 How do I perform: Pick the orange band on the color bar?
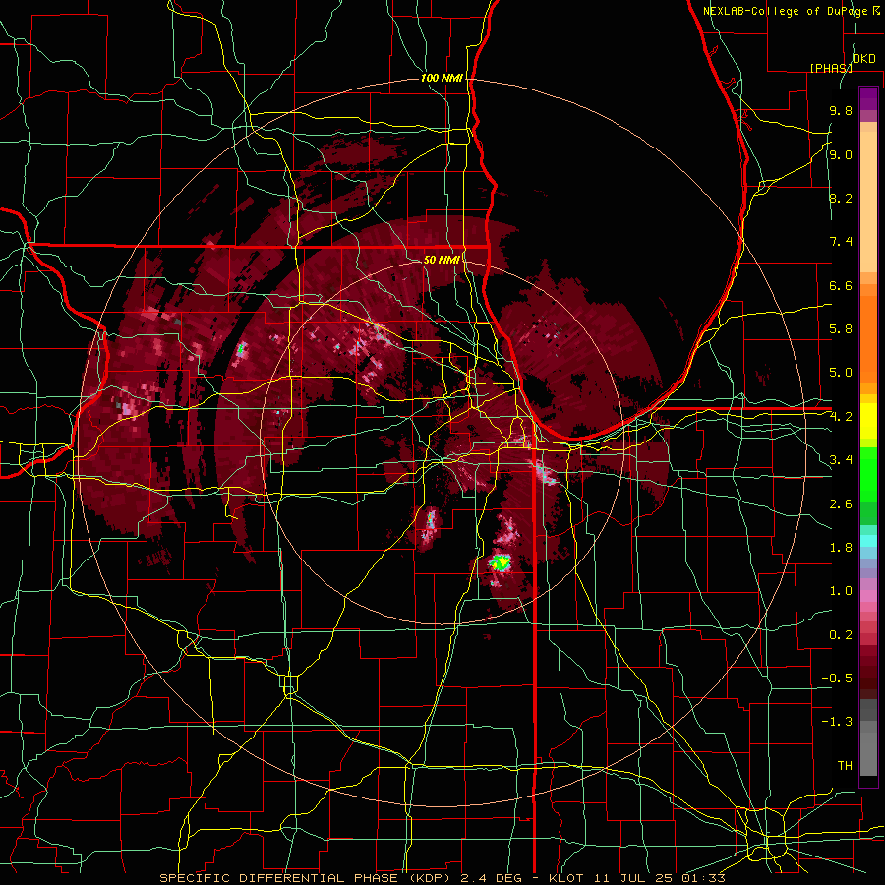(x=868, y=338)
